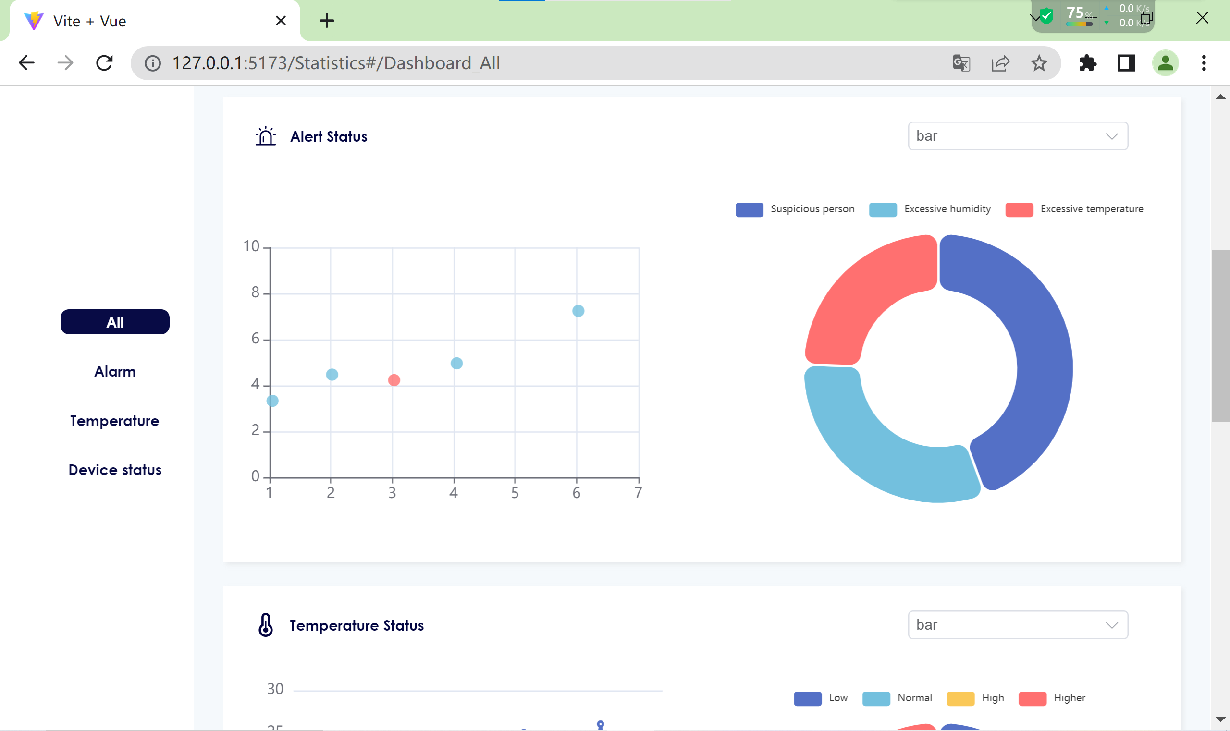
Task: Select the All sidebar item
Action: tap(115, 322)
